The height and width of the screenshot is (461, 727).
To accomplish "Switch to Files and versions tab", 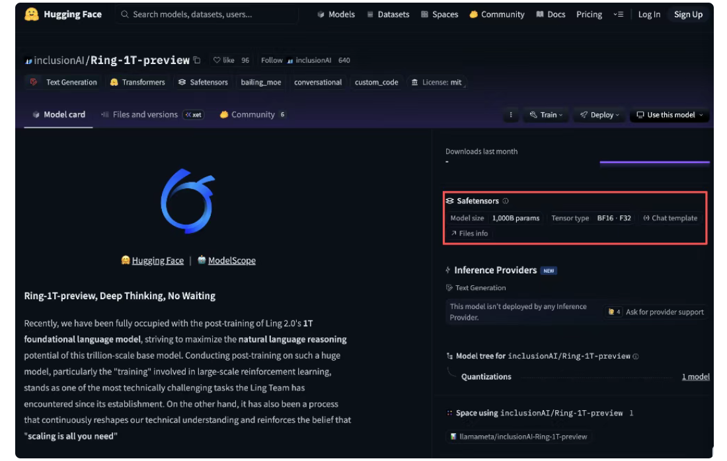I will pos(144,115).
